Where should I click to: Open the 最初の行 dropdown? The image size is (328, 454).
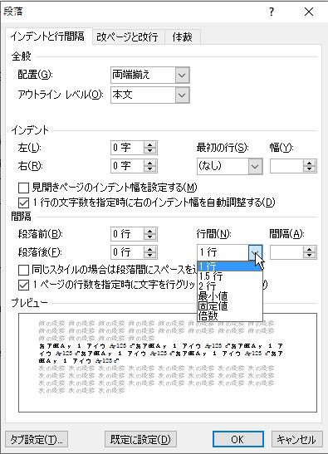[255, 166]
